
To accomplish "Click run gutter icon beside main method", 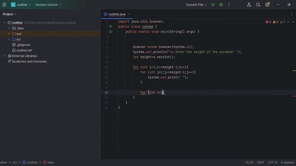I will coord(111,32).
